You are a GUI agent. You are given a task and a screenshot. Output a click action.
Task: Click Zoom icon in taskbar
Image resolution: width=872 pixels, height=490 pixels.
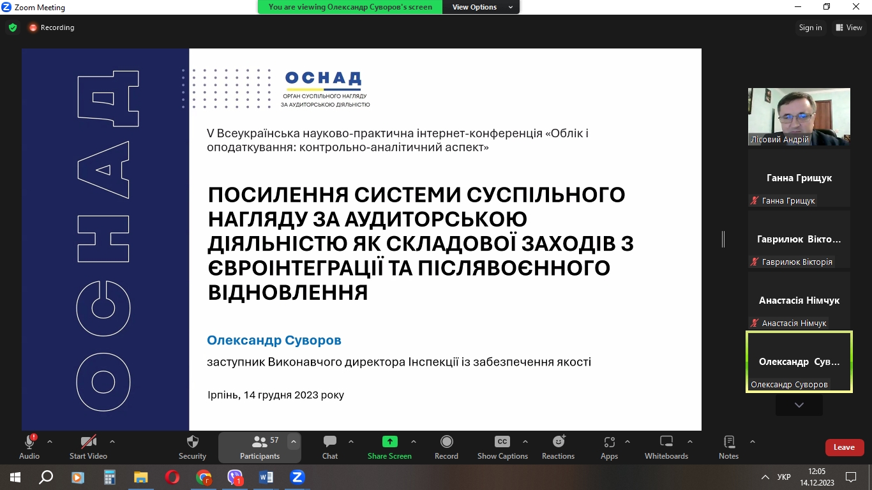297,477
